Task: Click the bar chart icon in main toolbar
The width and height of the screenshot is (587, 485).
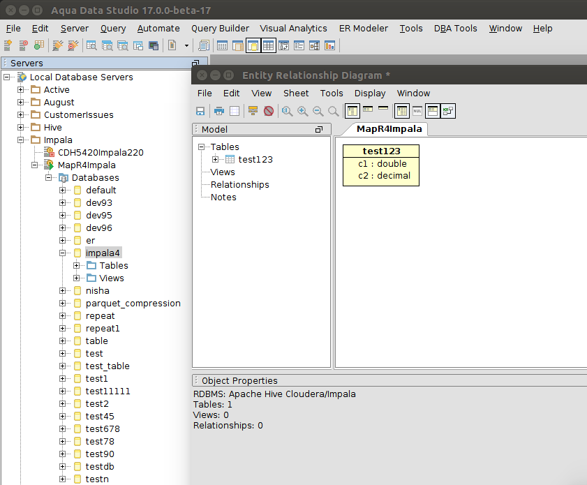Action: 330,45
